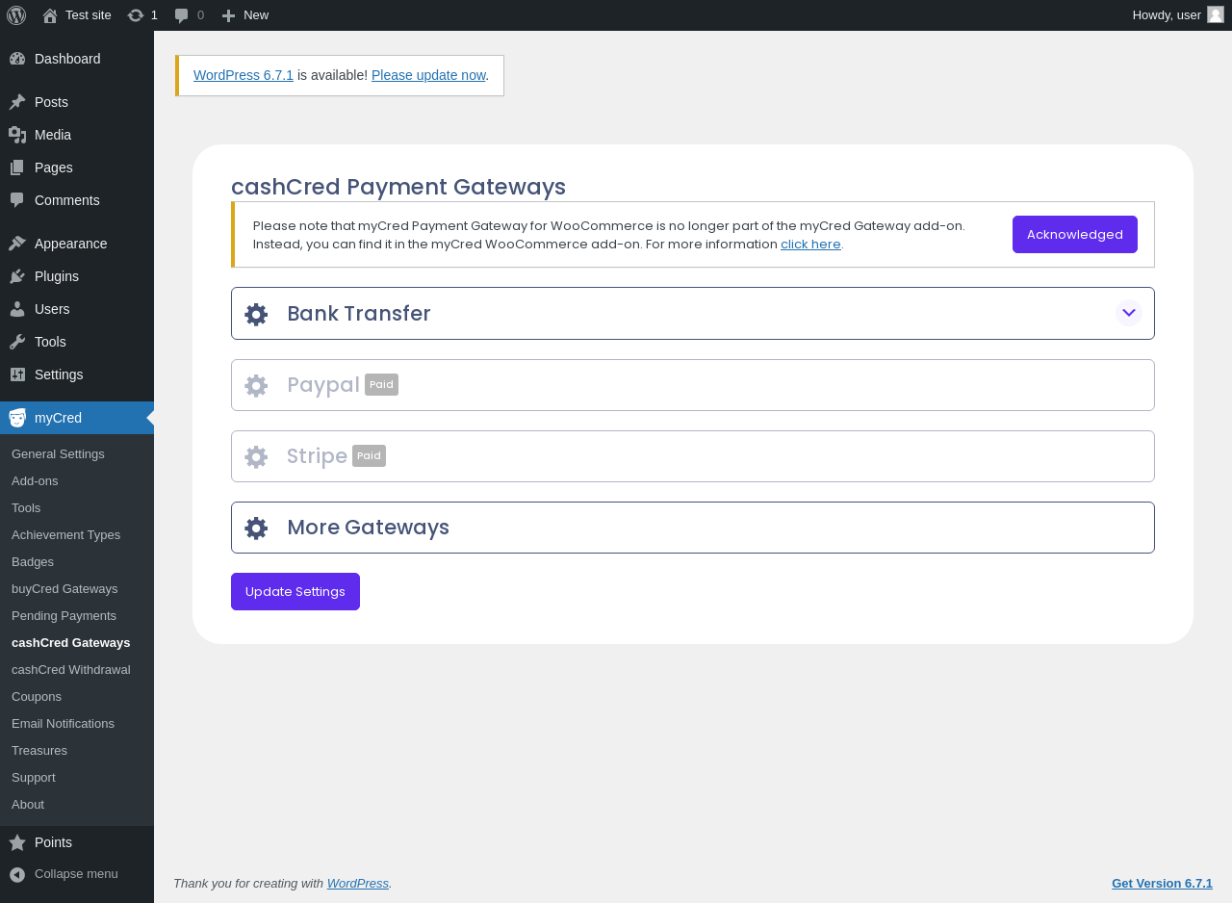Image resolution: width=1232 pixels, height=903 pixels.
Task: Open the Plugins menu
Action: point(77,276)
